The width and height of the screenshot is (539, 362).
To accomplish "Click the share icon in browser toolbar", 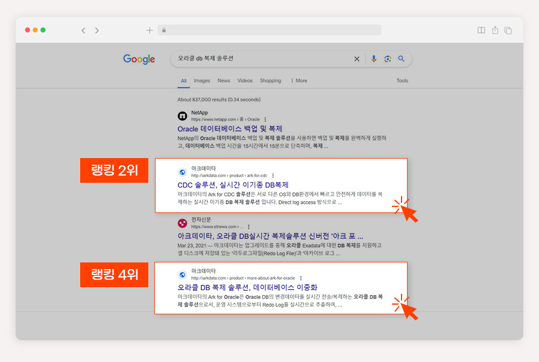I will (495, 30).
